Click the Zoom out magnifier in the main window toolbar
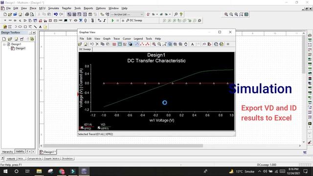The height and width of the screenshot is (176, 313). (231, 14)
